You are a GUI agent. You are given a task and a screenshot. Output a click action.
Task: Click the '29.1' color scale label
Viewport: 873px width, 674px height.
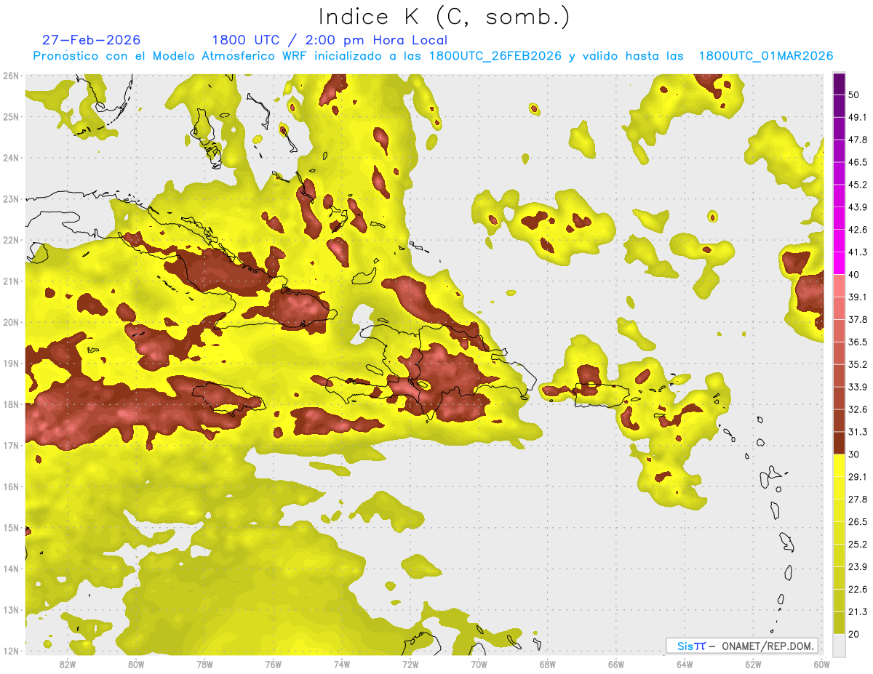[x=858, y=476]
